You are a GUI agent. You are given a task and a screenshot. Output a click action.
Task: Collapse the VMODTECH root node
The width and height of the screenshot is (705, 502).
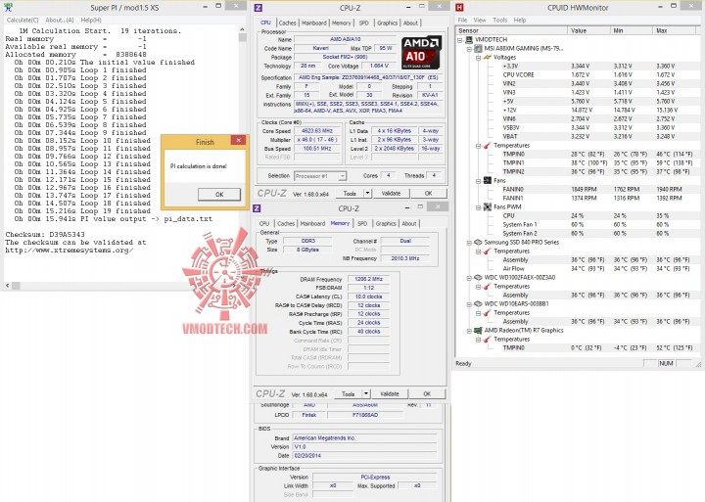coord(460,39)
